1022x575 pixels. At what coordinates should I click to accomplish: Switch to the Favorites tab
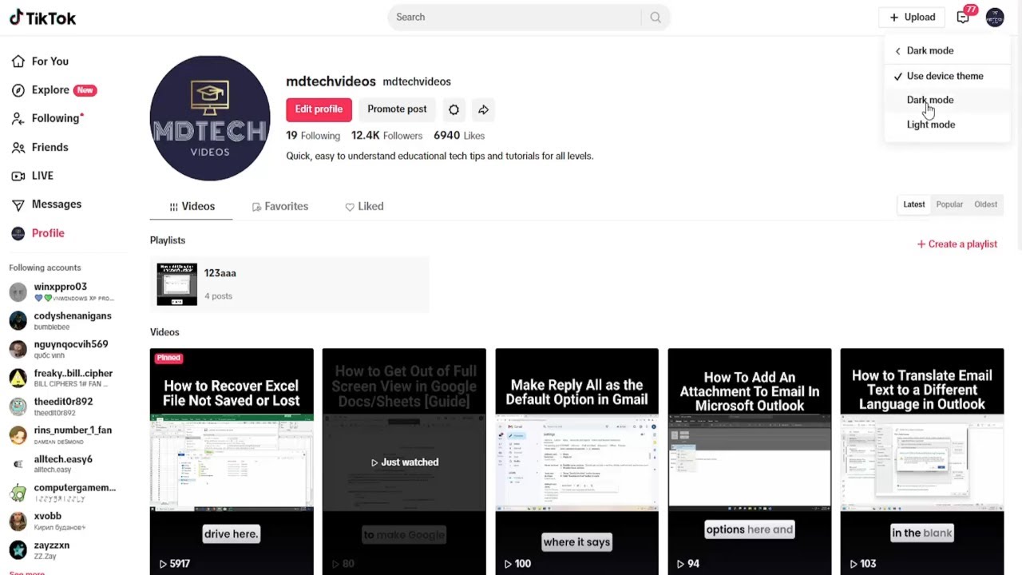tap(280, 206)
